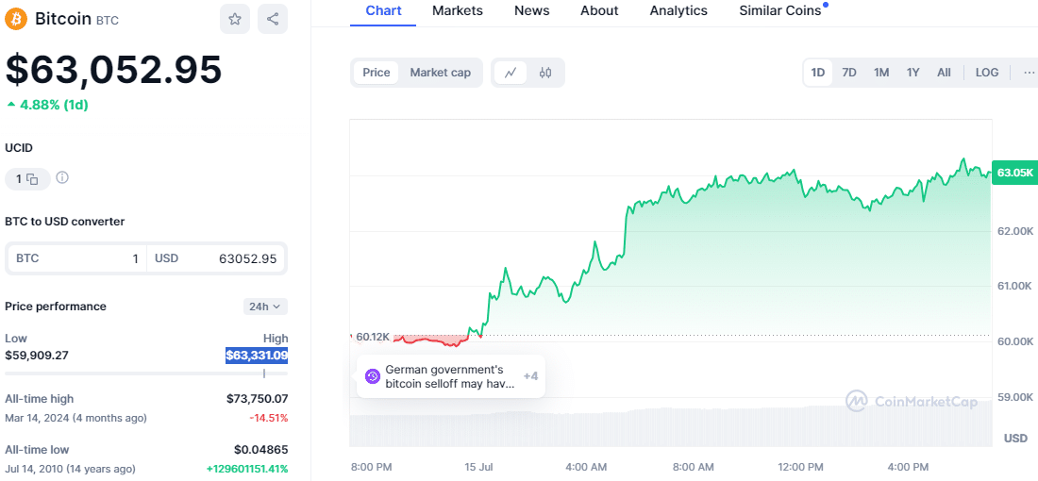Screen dimensions: 1038x481
Task: Click the orange Bitcoin logo icon
Action: point(16,19)
